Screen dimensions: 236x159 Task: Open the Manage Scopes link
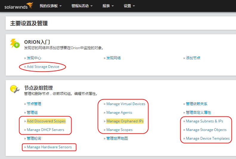click(x=119, y=130)
